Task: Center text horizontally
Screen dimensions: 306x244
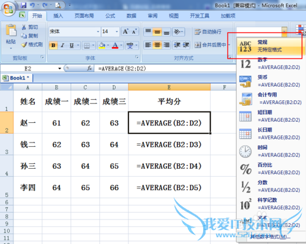Action: [x=157, y=45]
